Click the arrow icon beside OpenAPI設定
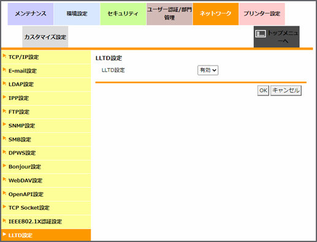This screenshot has height=242, width=317. pos(4,193)
